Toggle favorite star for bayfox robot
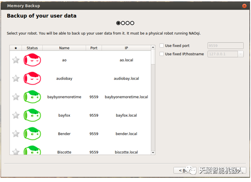Image resolution: width=251 pixels, height=182 pixels. (16, 115)
